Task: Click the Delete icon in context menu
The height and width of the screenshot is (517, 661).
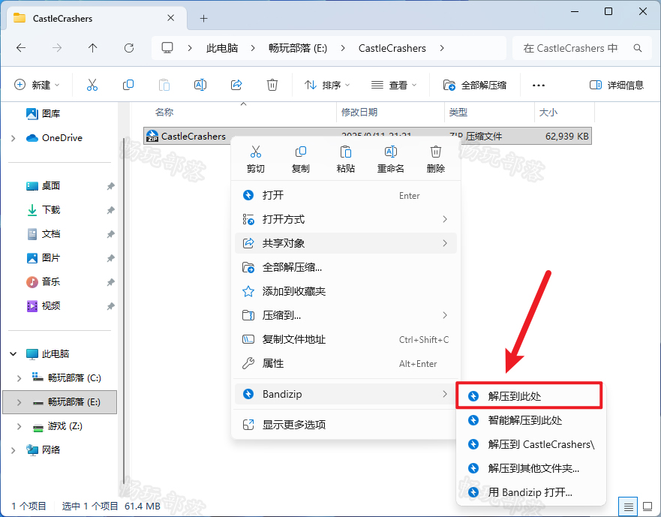Action: 436,152
